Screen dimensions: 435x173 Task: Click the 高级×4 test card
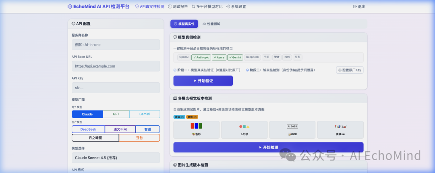(340, 130)
